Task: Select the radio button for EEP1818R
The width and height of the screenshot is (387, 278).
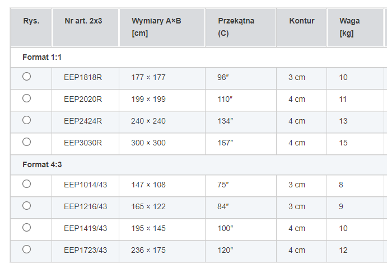Action: tap(26, 77)
